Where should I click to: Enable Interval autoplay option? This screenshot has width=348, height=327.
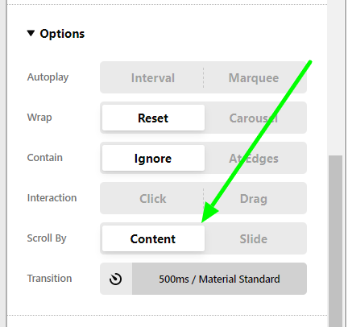click(x=152, y=77)
